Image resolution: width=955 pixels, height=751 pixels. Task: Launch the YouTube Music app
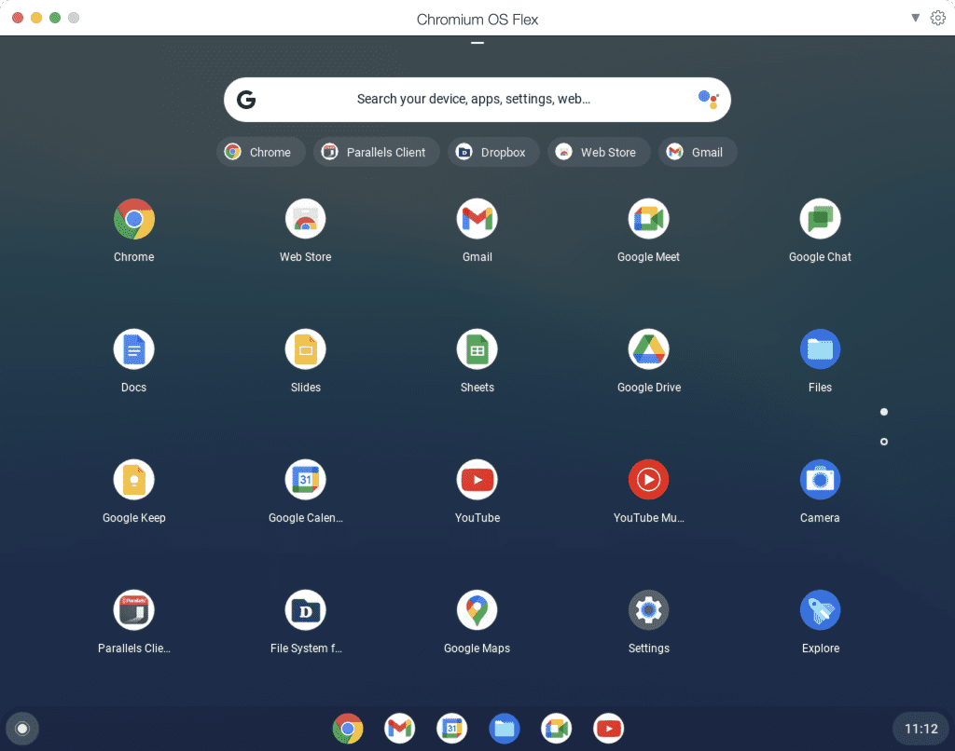click(648, 479)
